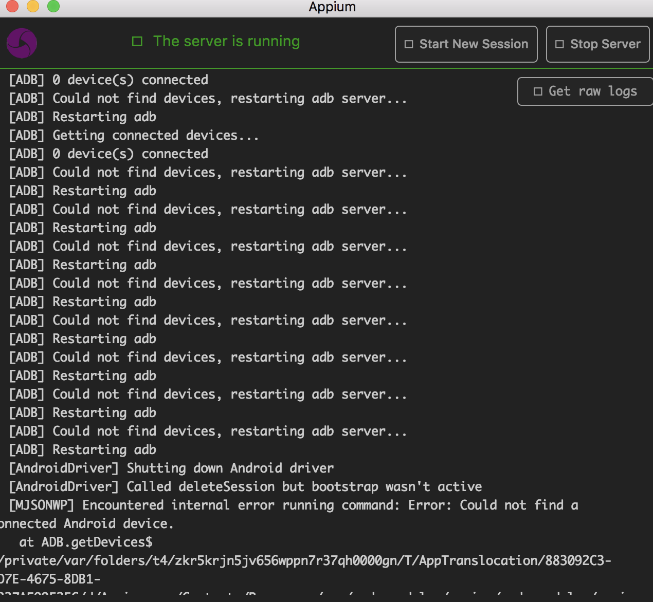Open the raw logs via Get raw logs
Image resolution: width=653 pixels, height=602 pixels.
coord(585,91)
